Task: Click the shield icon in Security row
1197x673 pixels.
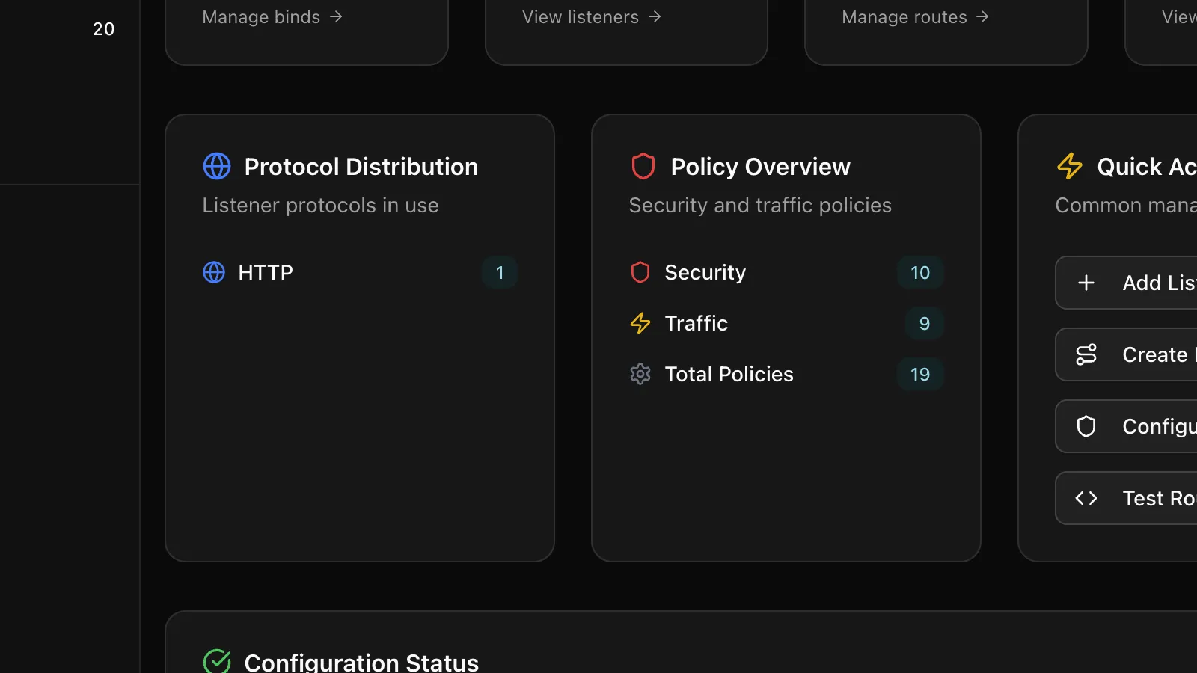Action: point(640,272)
